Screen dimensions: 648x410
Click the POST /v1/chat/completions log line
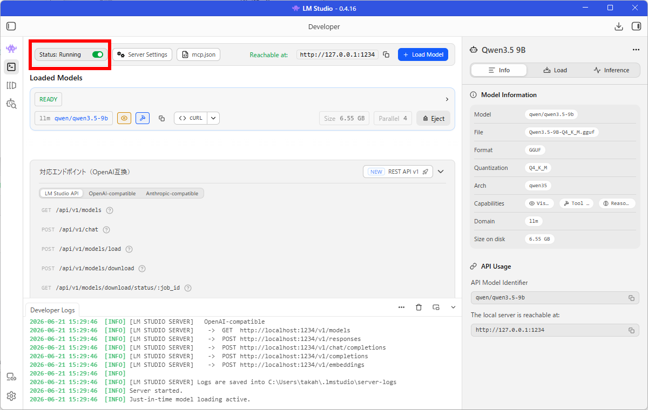[208, 347]
